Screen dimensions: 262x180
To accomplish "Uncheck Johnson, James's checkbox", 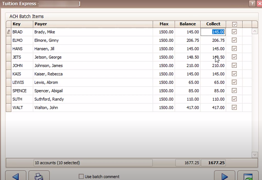I will (x=234, y=65).
